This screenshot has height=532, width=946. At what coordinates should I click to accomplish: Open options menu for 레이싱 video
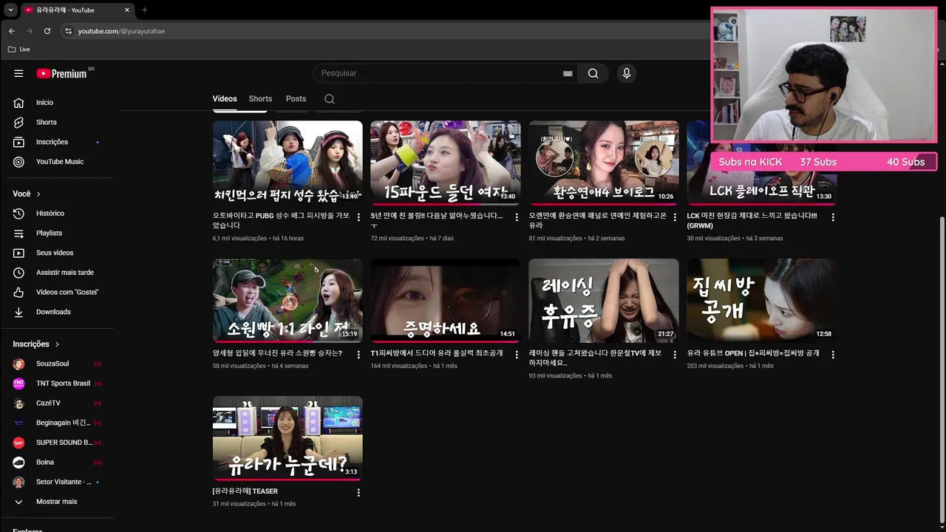pos(675,355)
